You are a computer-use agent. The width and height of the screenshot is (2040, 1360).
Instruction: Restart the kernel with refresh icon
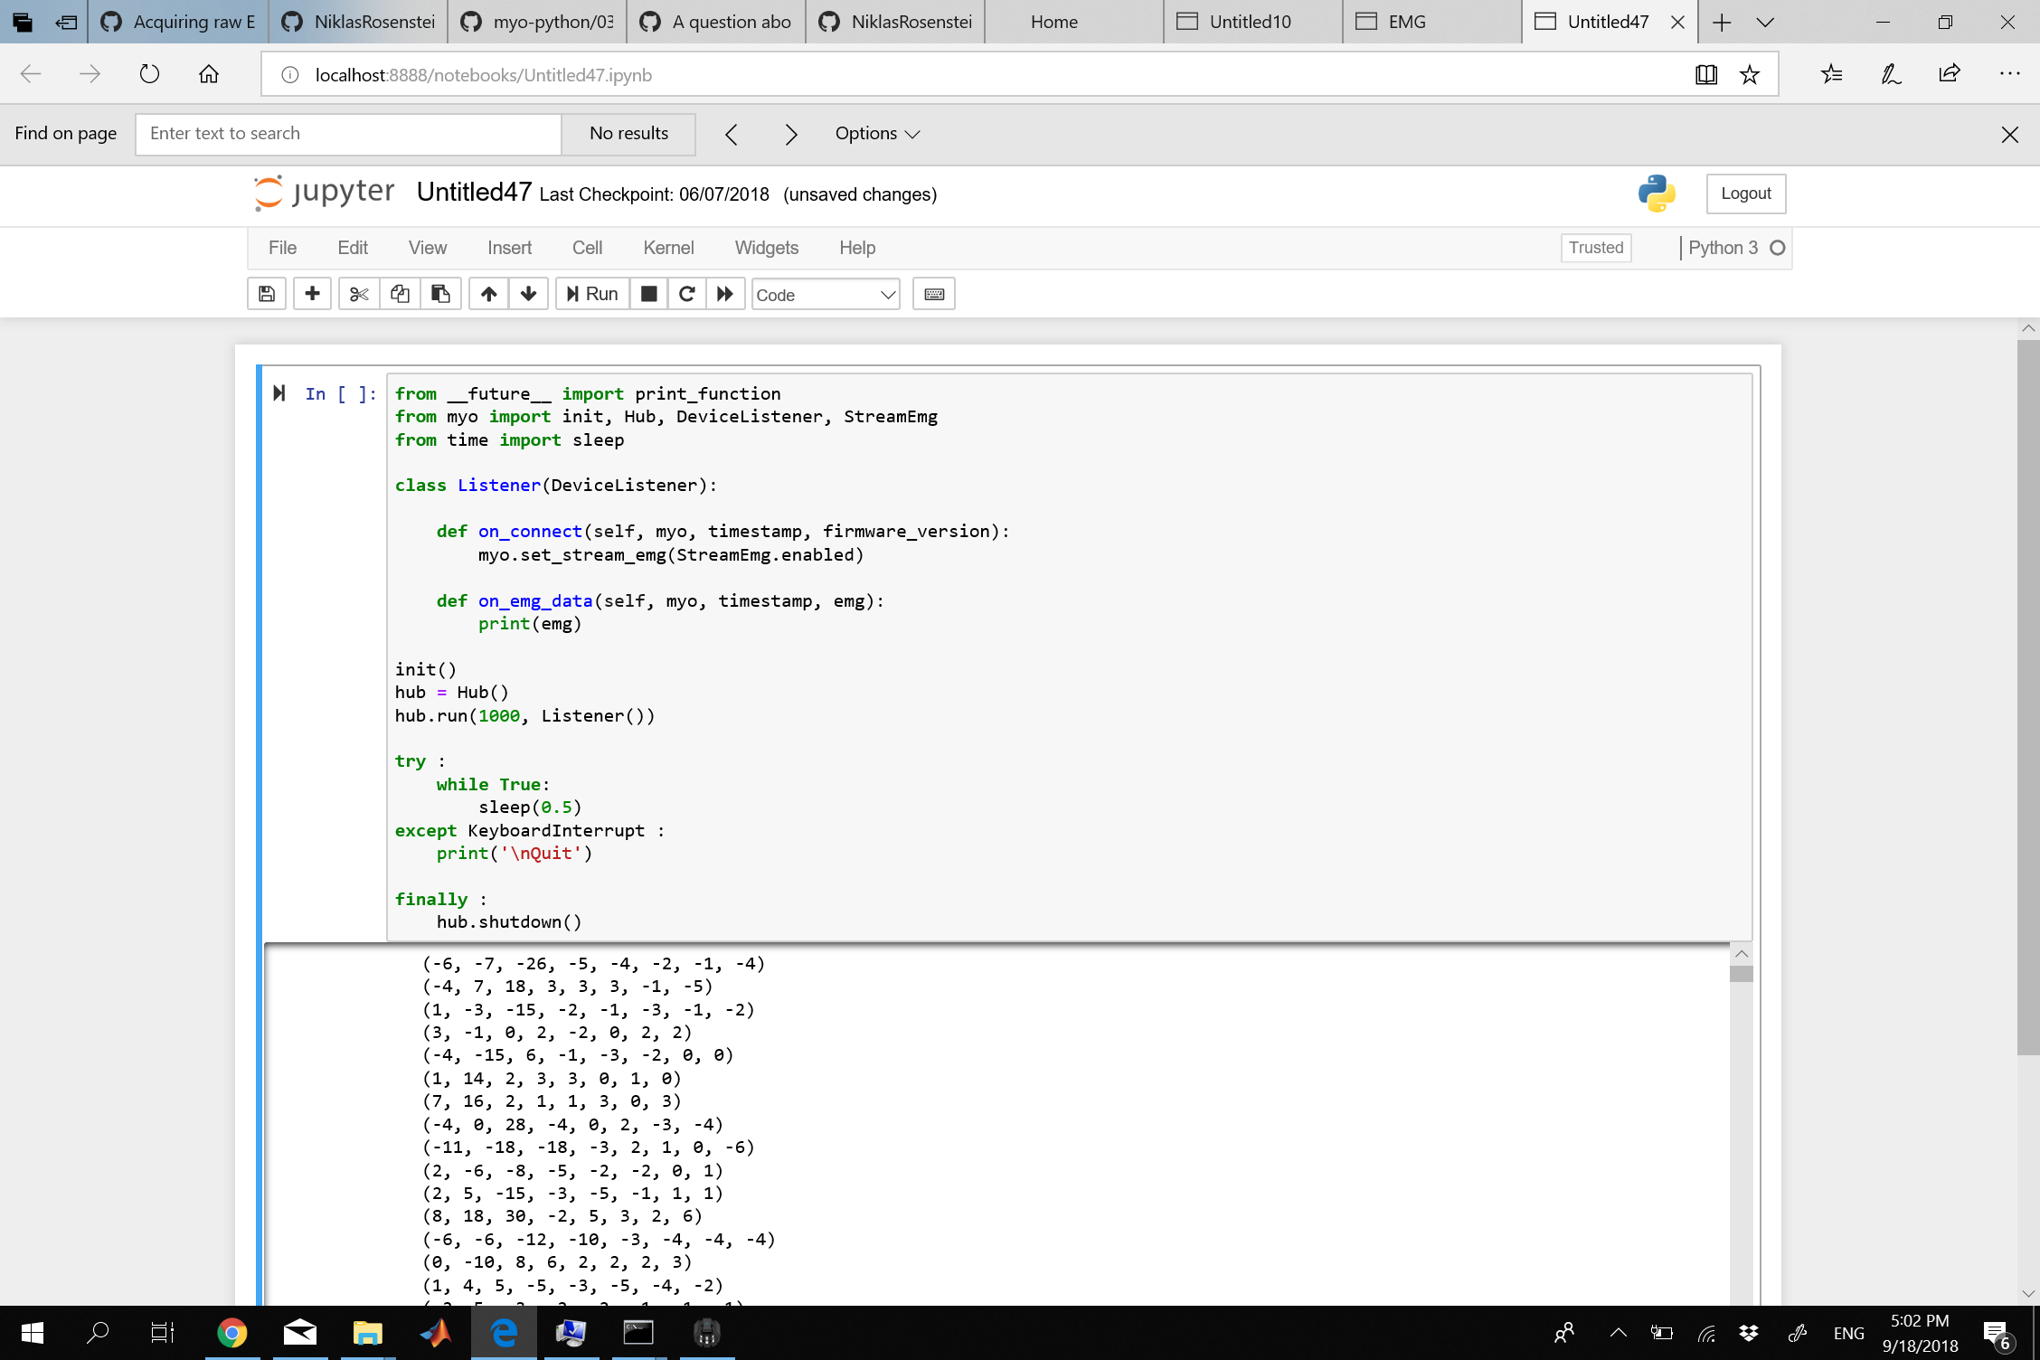point(686,293)
